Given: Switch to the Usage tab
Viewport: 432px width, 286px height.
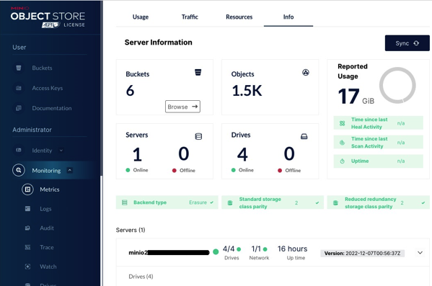Looking at the screenshot, I should [x=141, y=17].
